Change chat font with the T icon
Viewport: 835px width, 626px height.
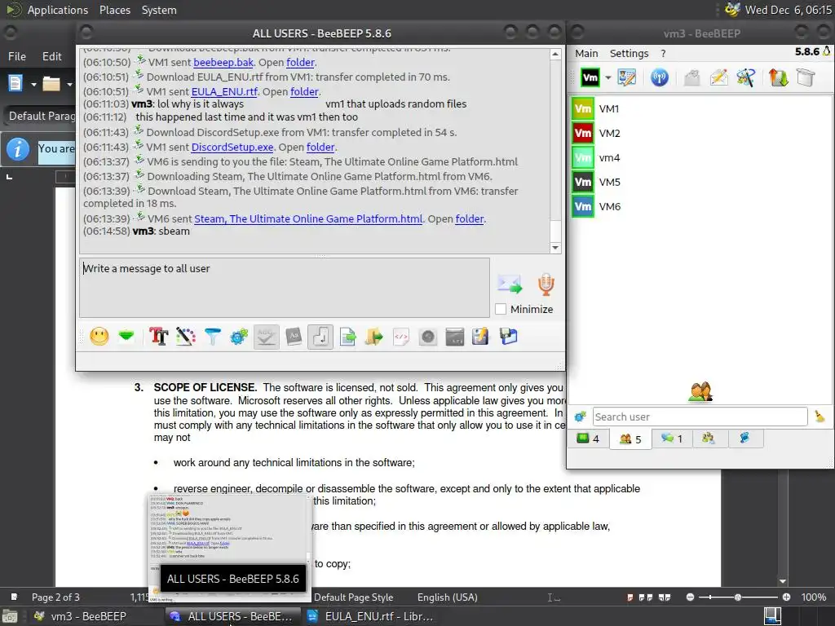click(x=159, y=337)
